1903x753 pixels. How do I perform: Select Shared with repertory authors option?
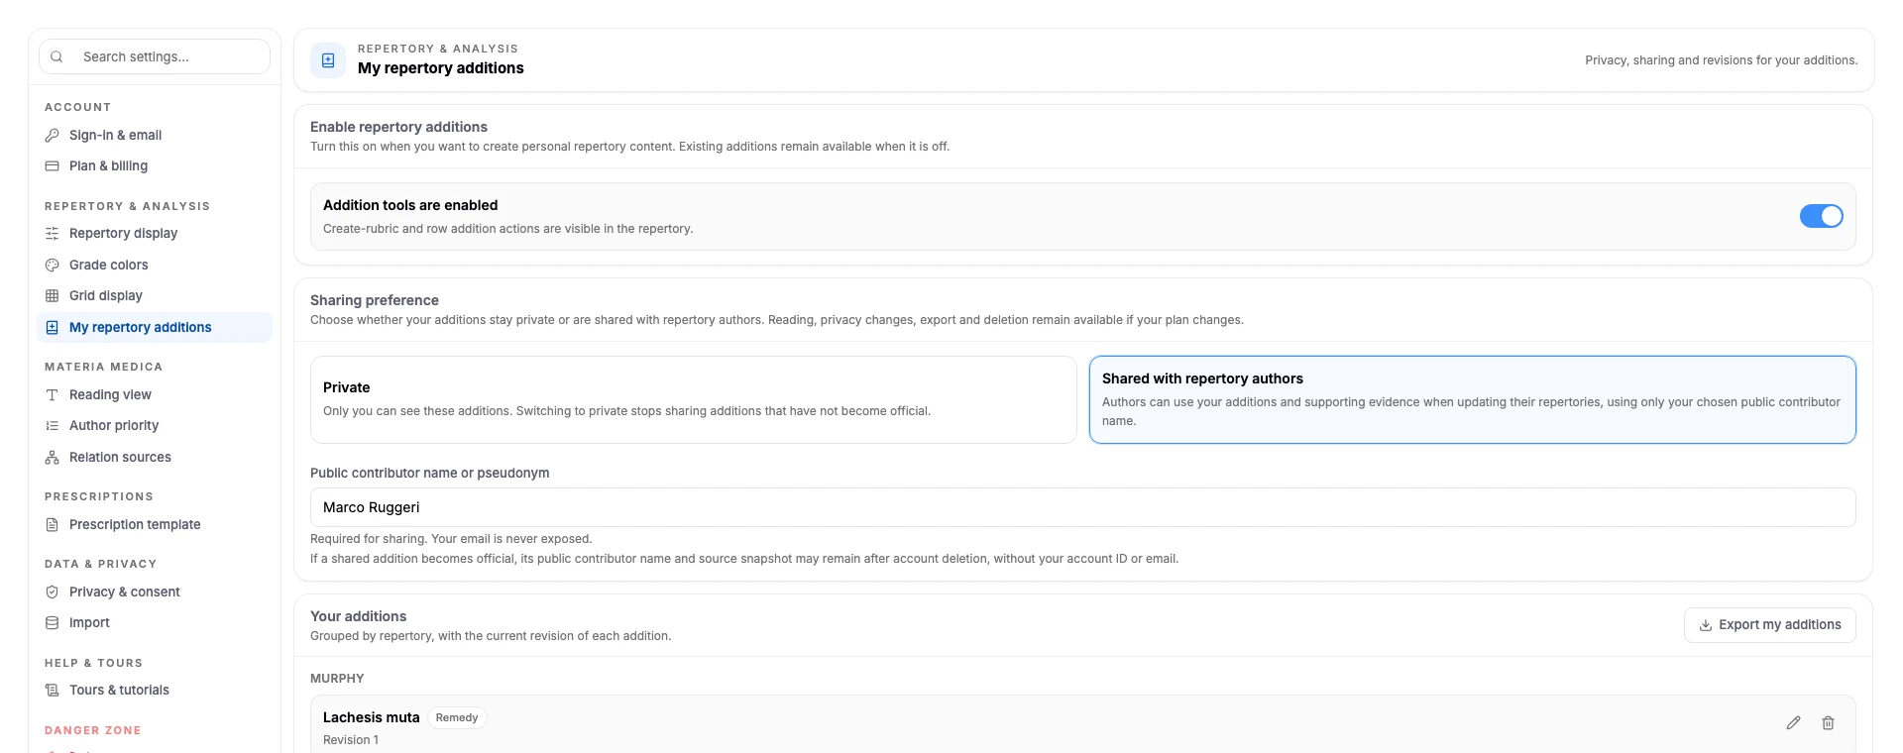pos(1472,399)
